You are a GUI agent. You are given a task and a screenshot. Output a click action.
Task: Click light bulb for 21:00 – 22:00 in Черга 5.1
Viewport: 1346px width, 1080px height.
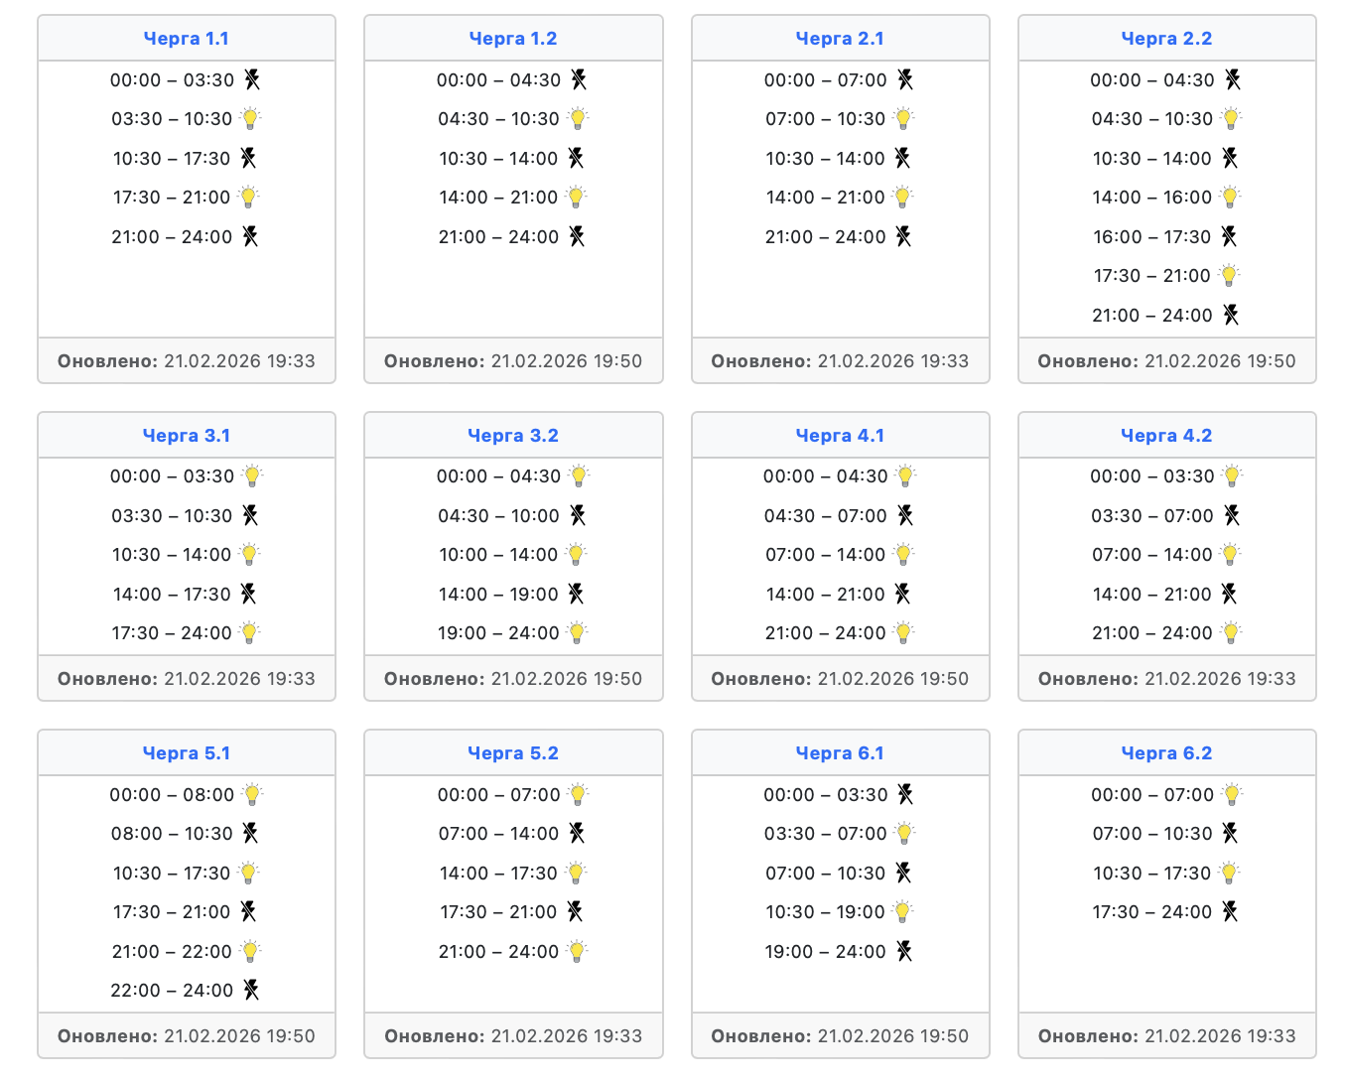[x=250, y=952]
